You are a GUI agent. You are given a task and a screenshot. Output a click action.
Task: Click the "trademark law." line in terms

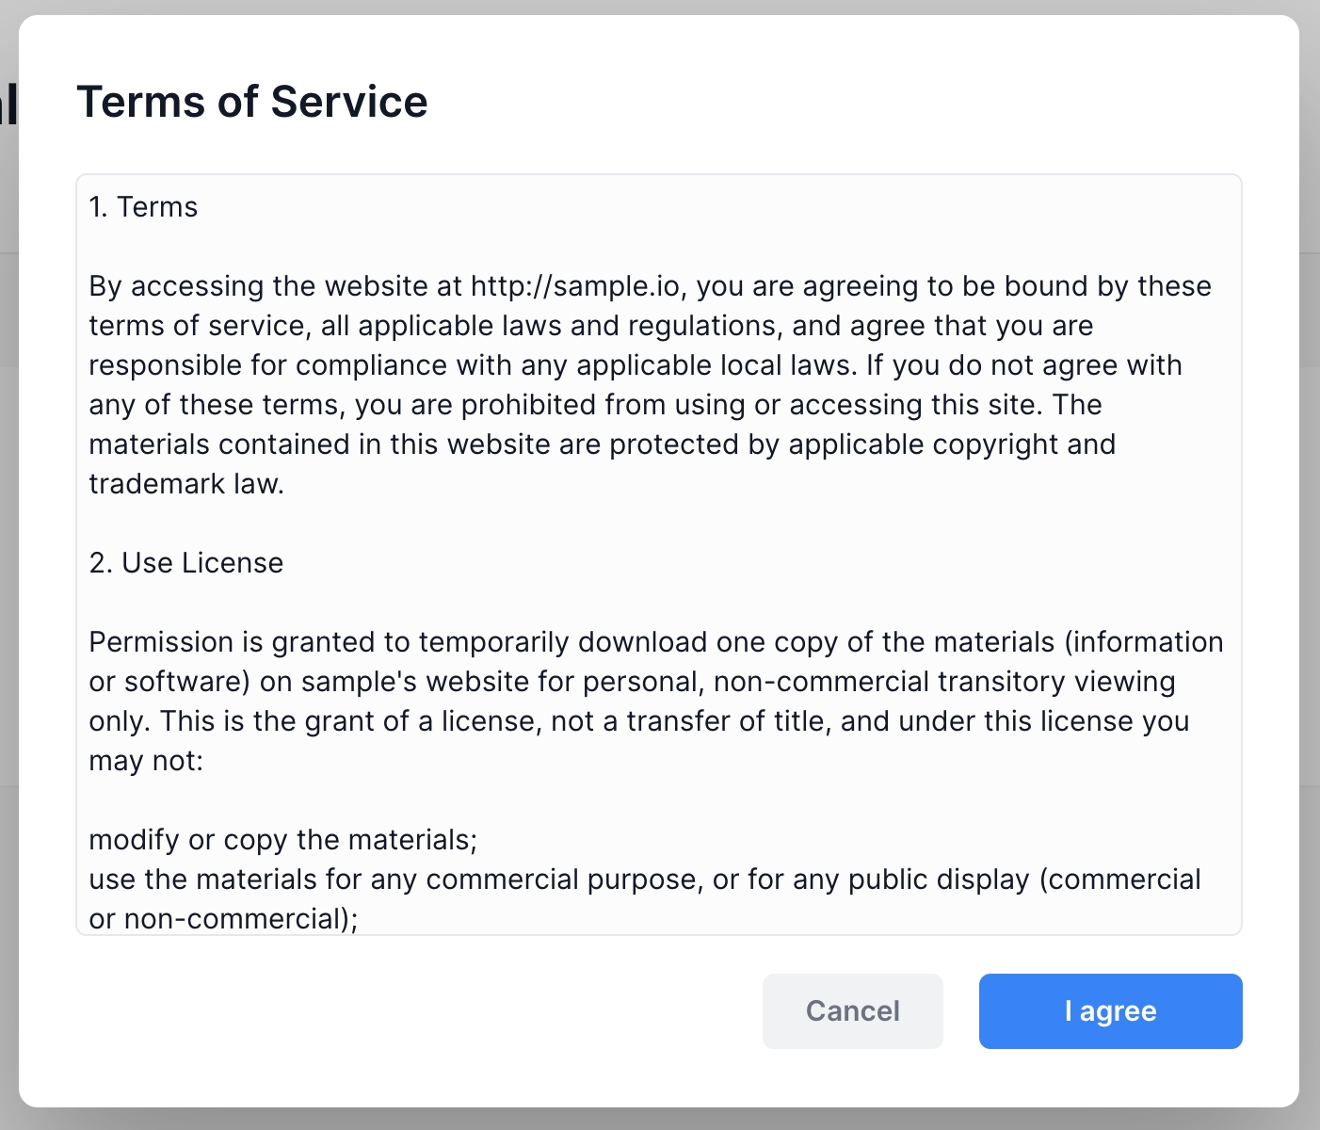[x=186, y=484]
